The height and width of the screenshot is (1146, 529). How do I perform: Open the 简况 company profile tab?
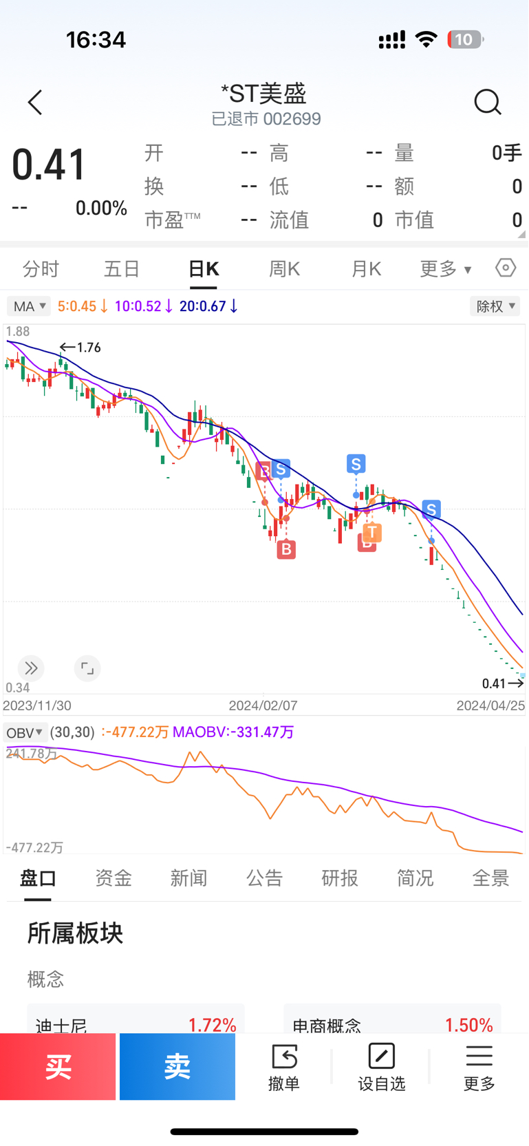click(x=415, y=878)
